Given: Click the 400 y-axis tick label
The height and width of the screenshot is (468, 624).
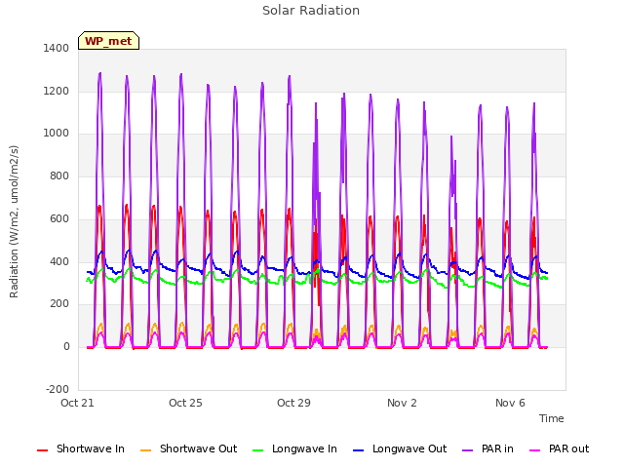Looking at the screenshot, I should point(59,262).
